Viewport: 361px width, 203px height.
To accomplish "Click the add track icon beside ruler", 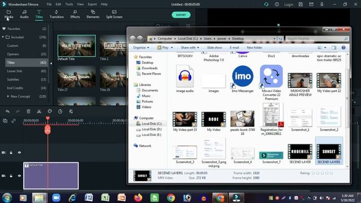I will pos(5,121).
